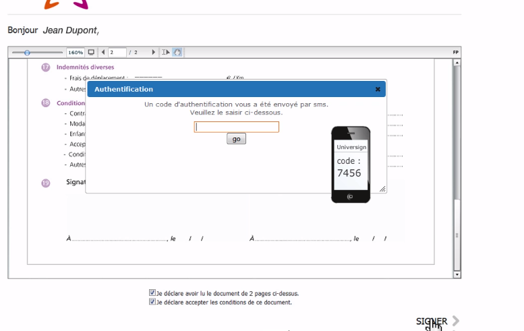Go to the previous page arrow

(103, 52)
